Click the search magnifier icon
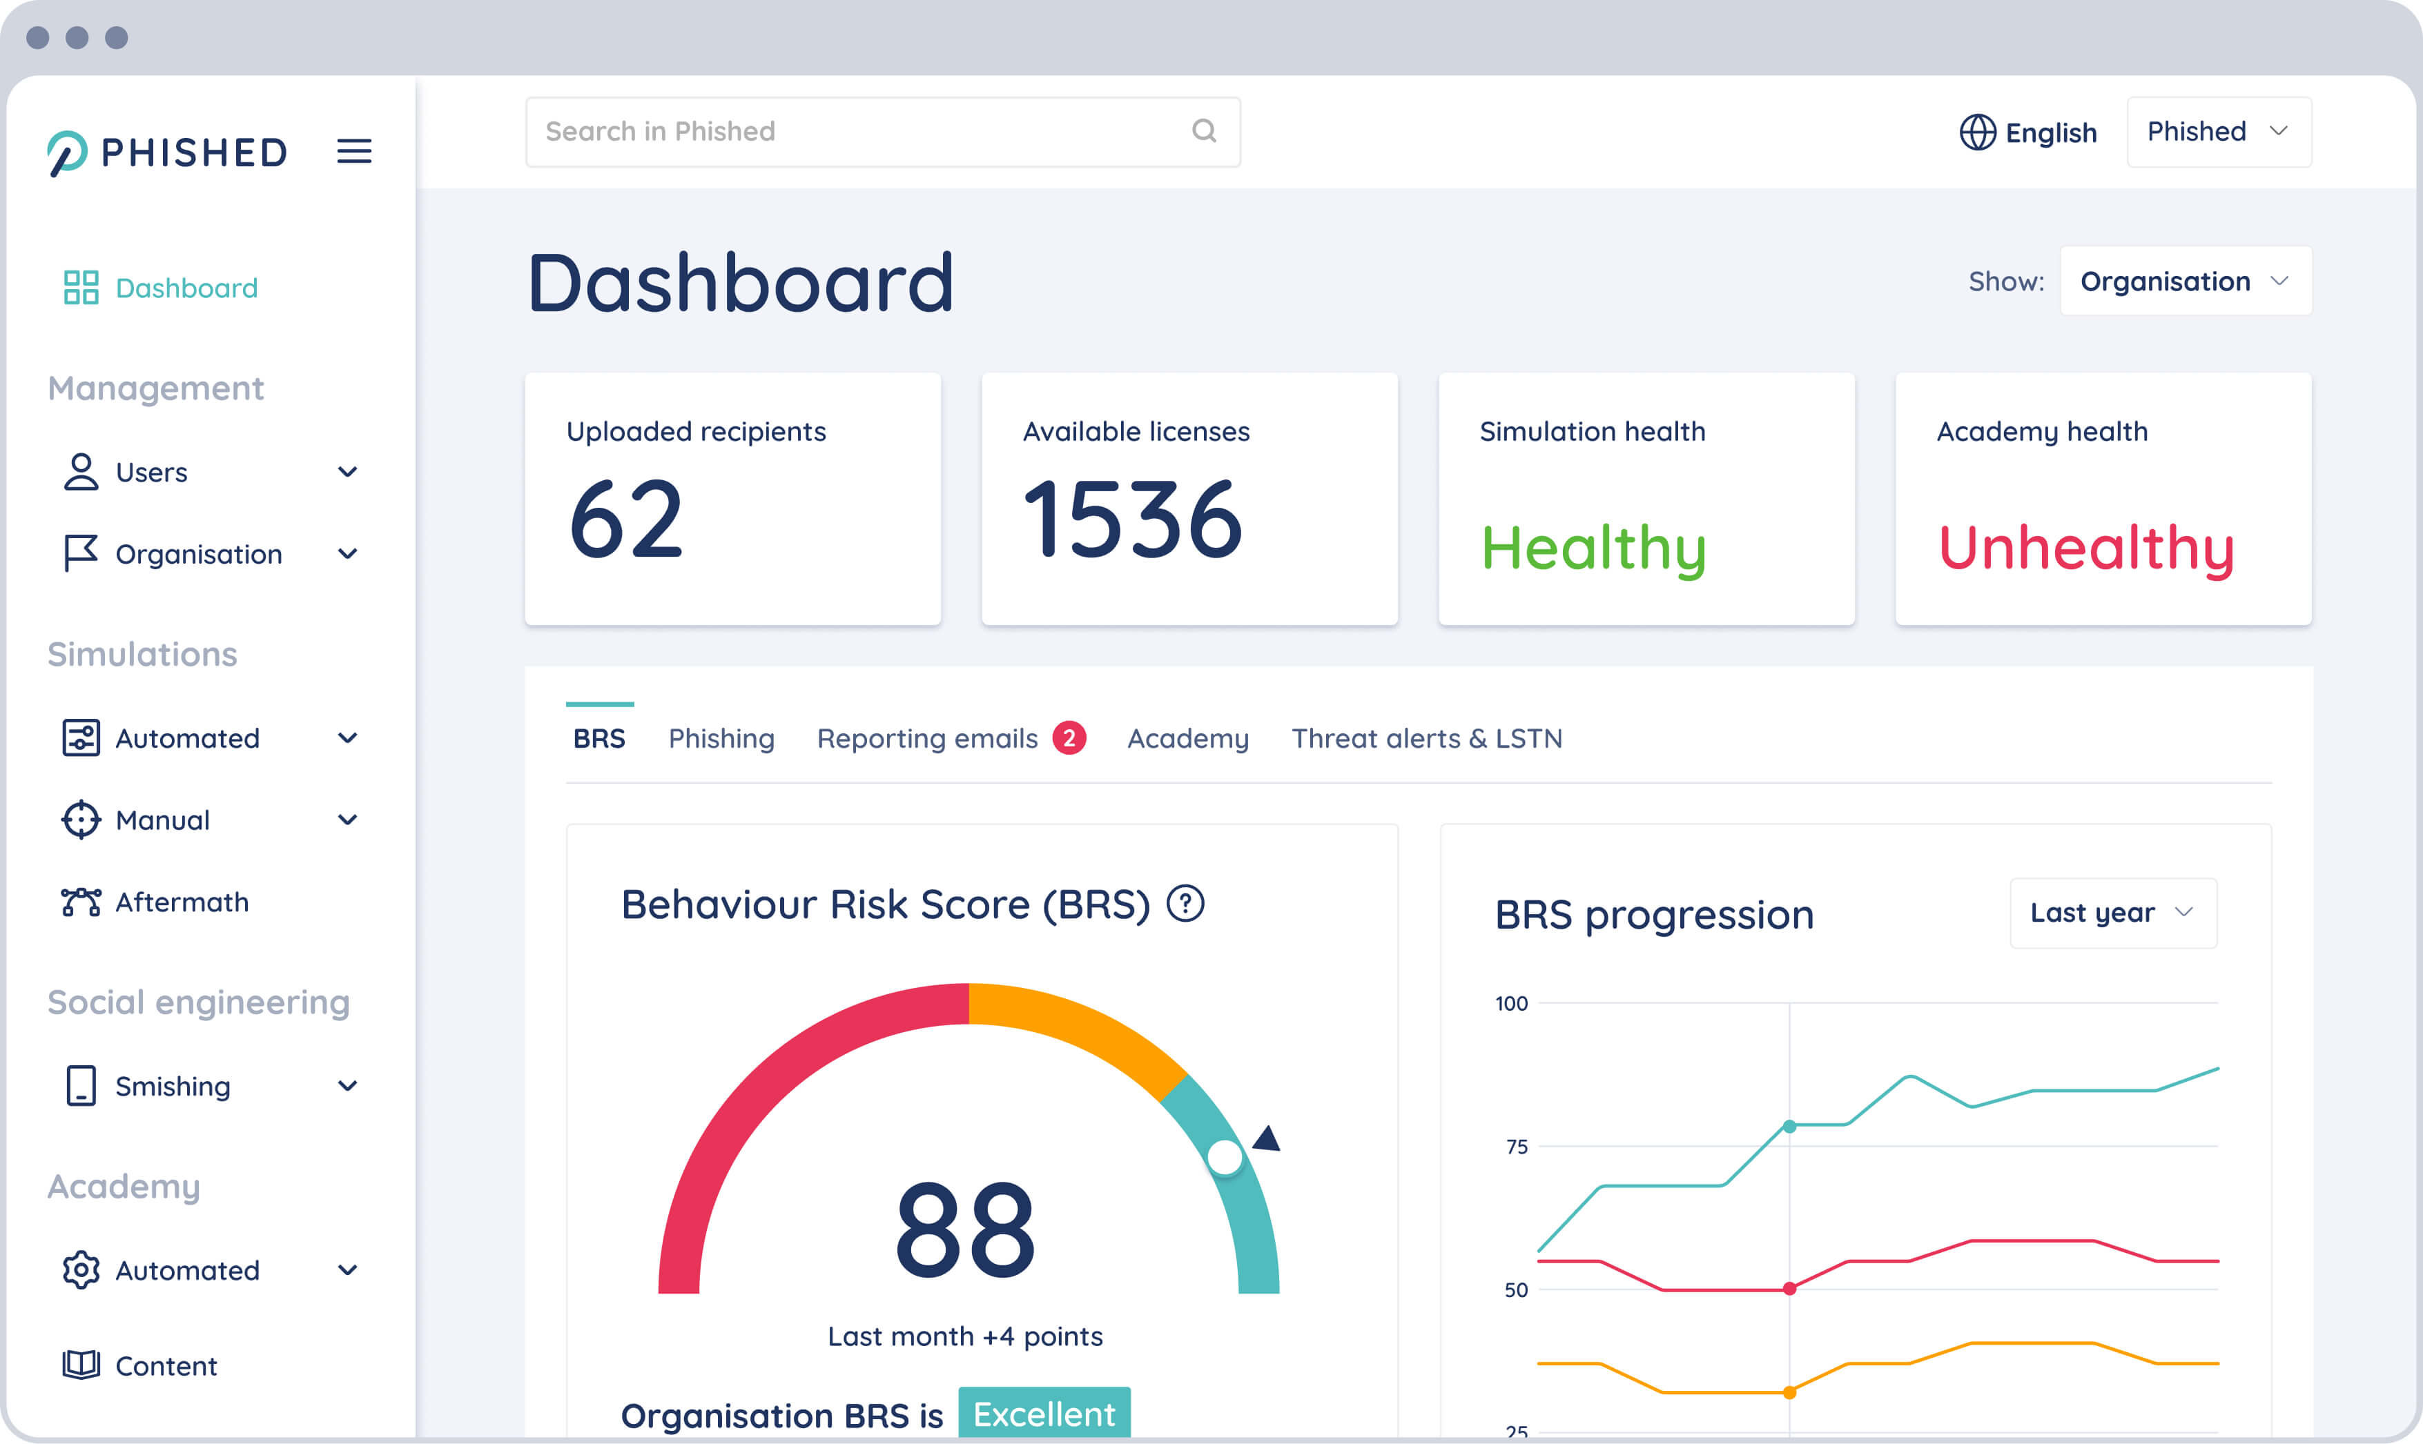Viewport: 2423px width, 1444px height. coord(1204,131)
